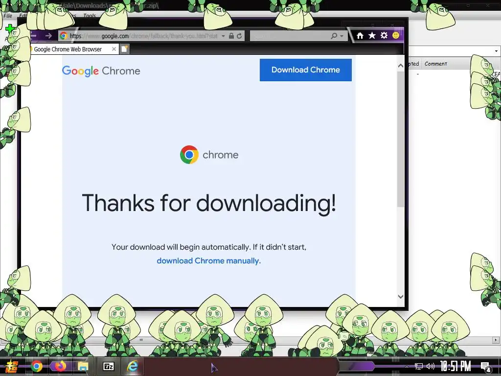Open the Tools menu in 7-Zip

tap(90, 15)
